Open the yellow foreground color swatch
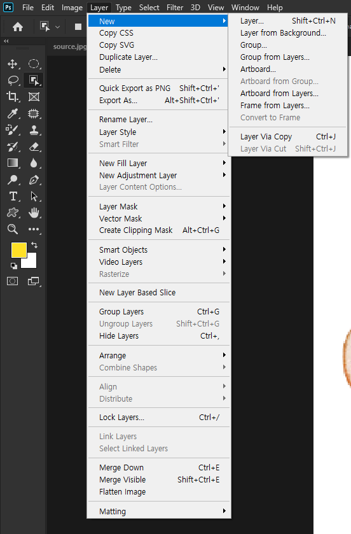The image size is (351, 534). (x=18, y=250)
